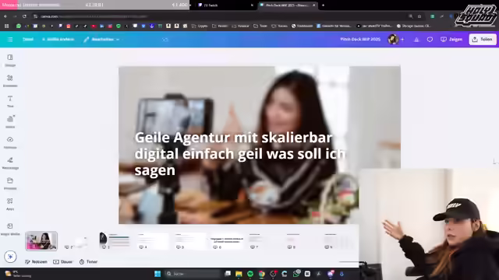This screenshot has width=499, height=280.
Task: Open the Windows Start menu
Action: pos(157,274)
